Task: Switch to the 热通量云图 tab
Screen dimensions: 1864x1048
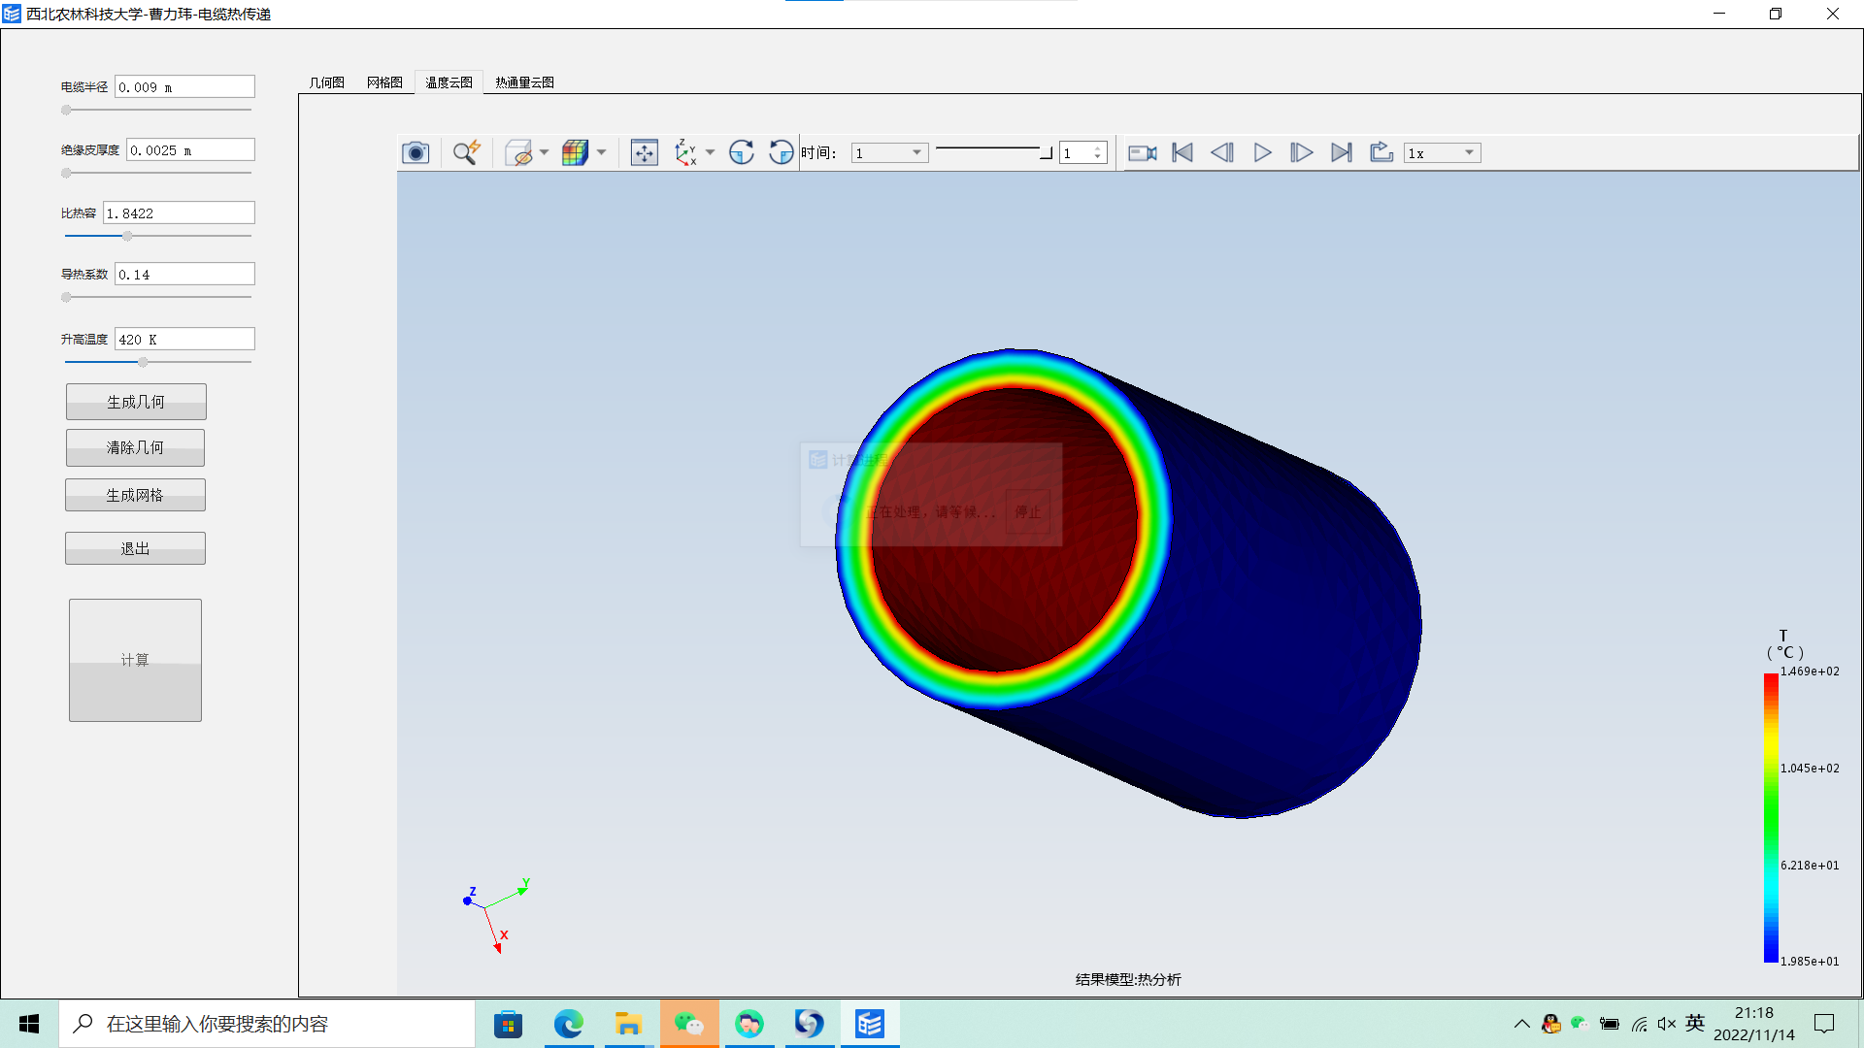Action: click(523, 82)
